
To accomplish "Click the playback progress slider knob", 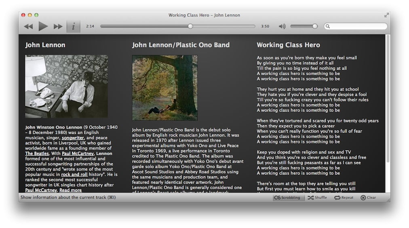I will [x=190, y=26].
